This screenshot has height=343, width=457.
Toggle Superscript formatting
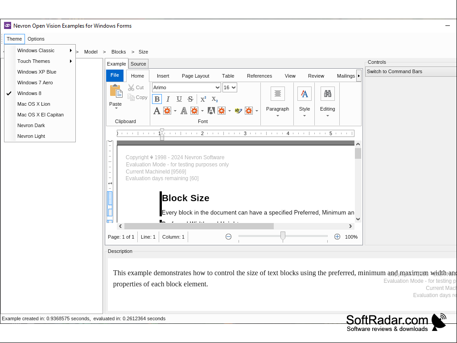click(x=203, y=99)
